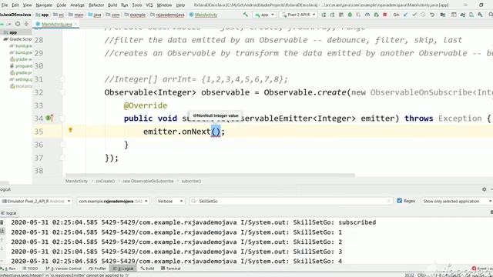Open the Build menu
493x277 pixels.
[112, 5]
